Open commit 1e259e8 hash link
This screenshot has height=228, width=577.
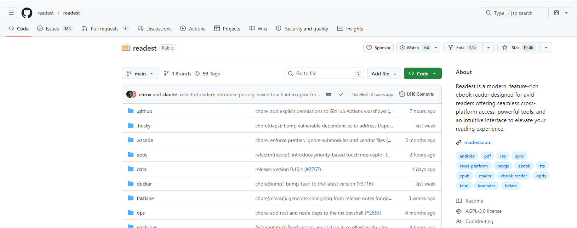360,94
